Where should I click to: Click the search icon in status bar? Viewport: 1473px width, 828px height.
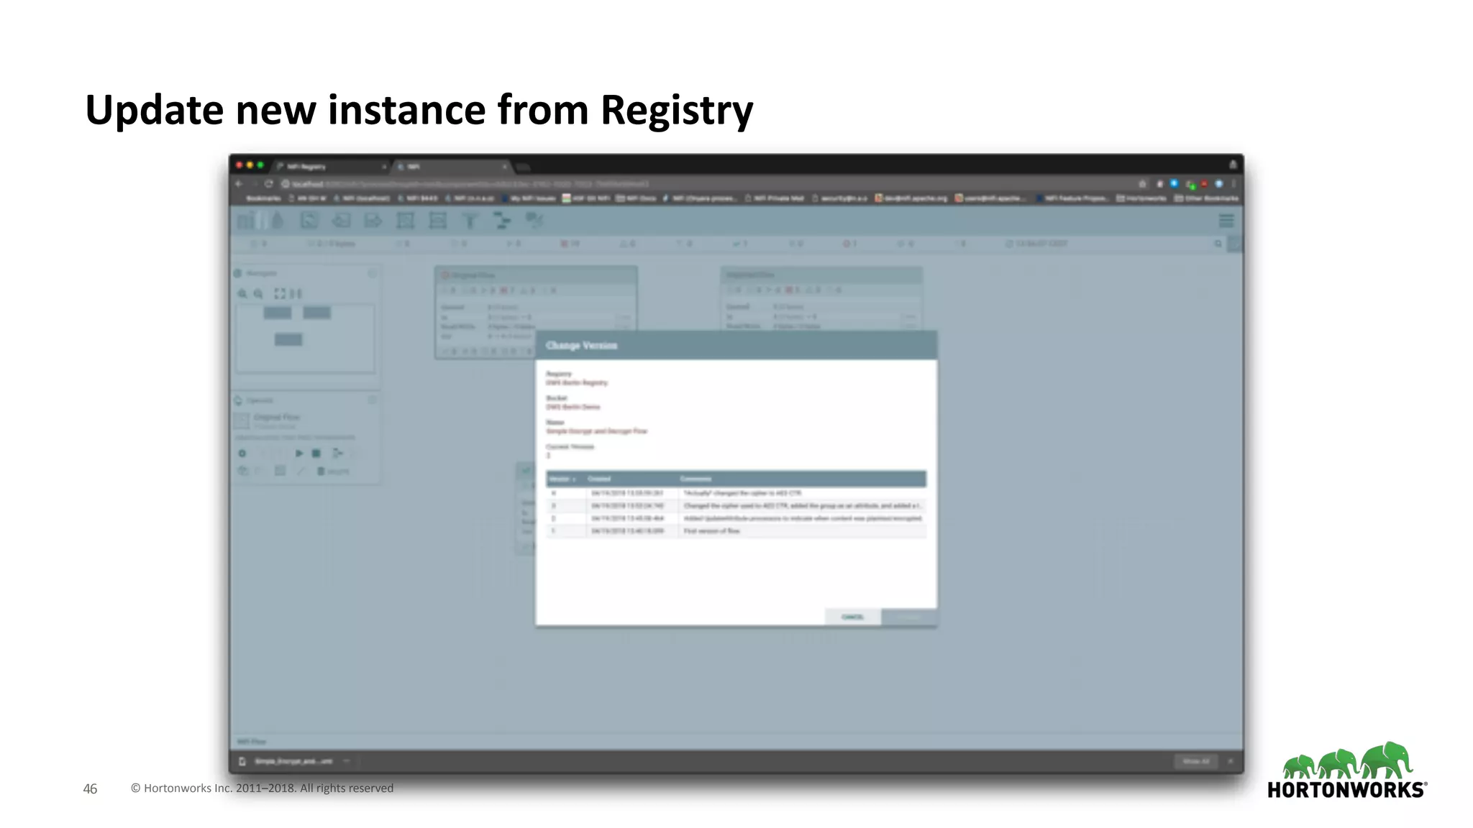(x=1218, y=244)
